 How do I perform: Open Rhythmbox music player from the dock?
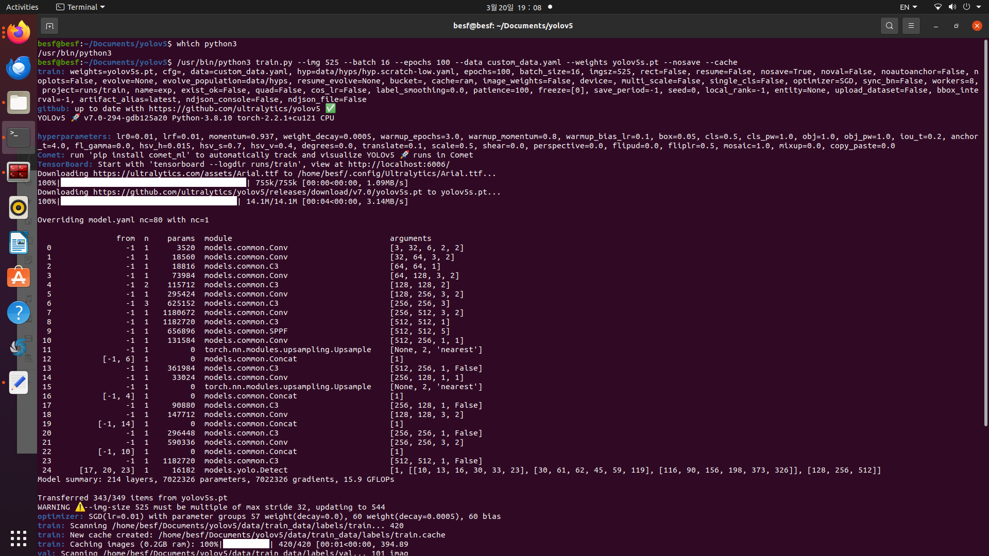(x=19, y=207)
